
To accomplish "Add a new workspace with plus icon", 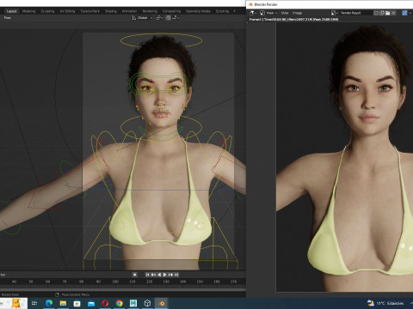I will coord(234,11).
